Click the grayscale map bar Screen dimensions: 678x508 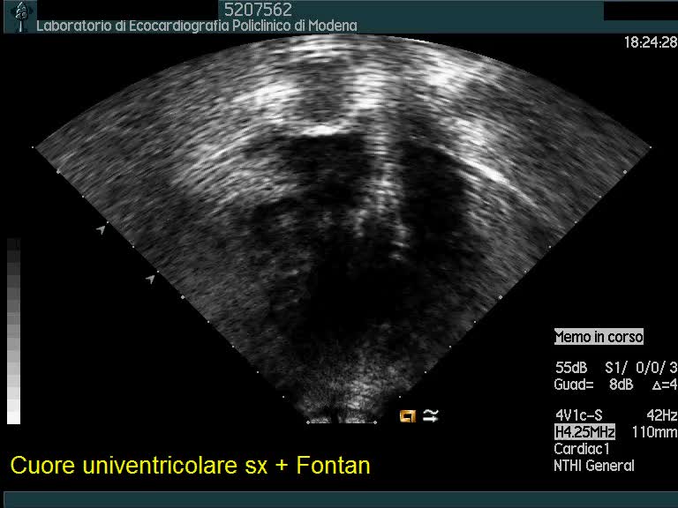pyautogui.click(x=13, y=331)
